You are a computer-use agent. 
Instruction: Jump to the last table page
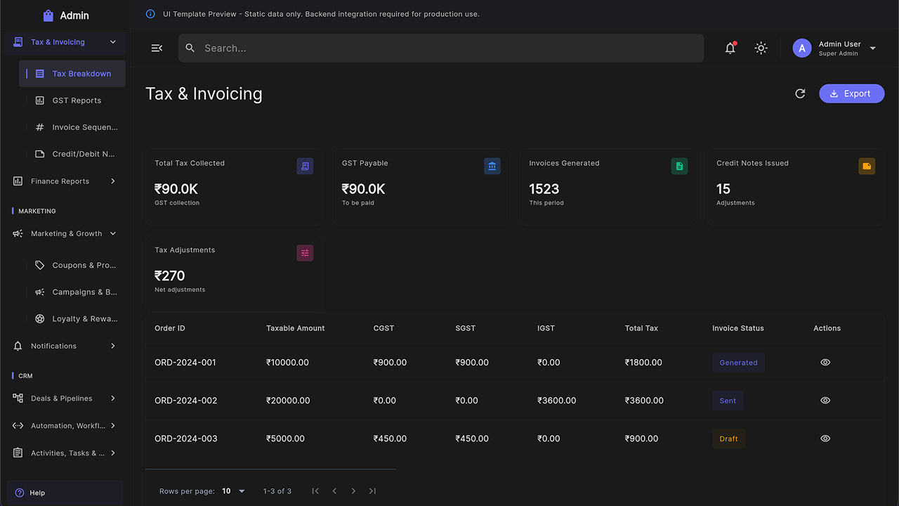372,491
